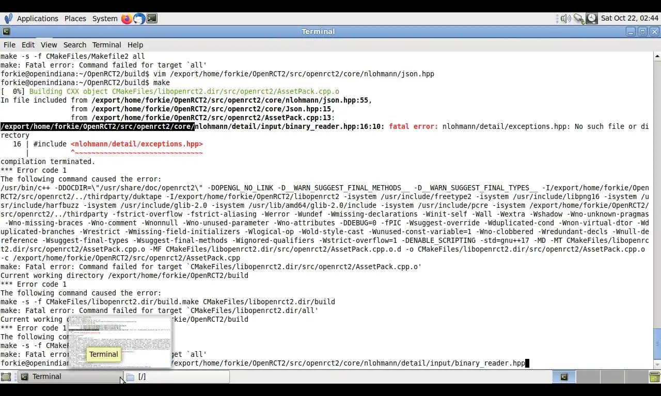Open the Edit menu in Terminal
The height and width of the screenshot is (396, 661).
tap(28, 45)
